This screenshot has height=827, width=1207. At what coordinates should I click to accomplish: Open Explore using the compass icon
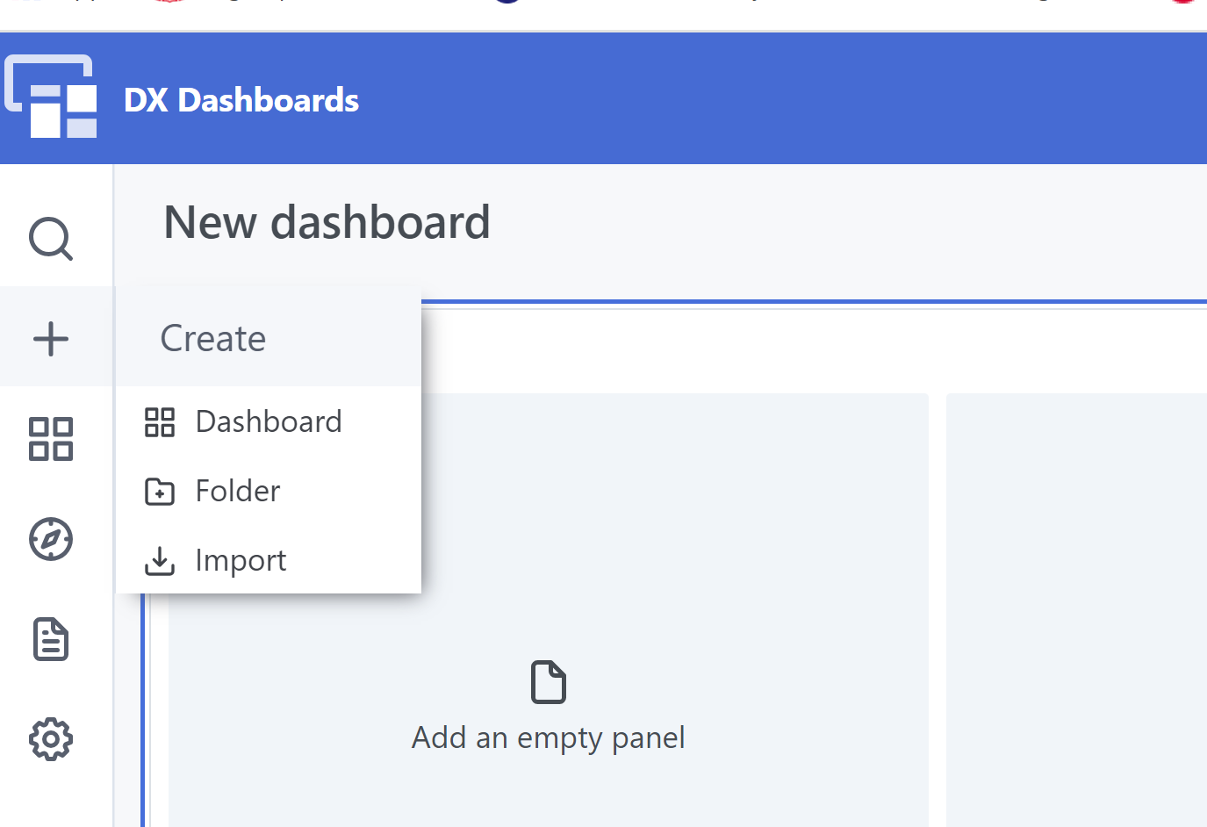click(51, 539)
